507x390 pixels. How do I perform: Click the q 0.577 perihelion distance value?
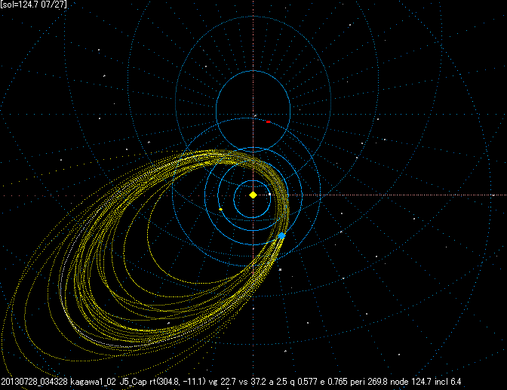[302, 382]
